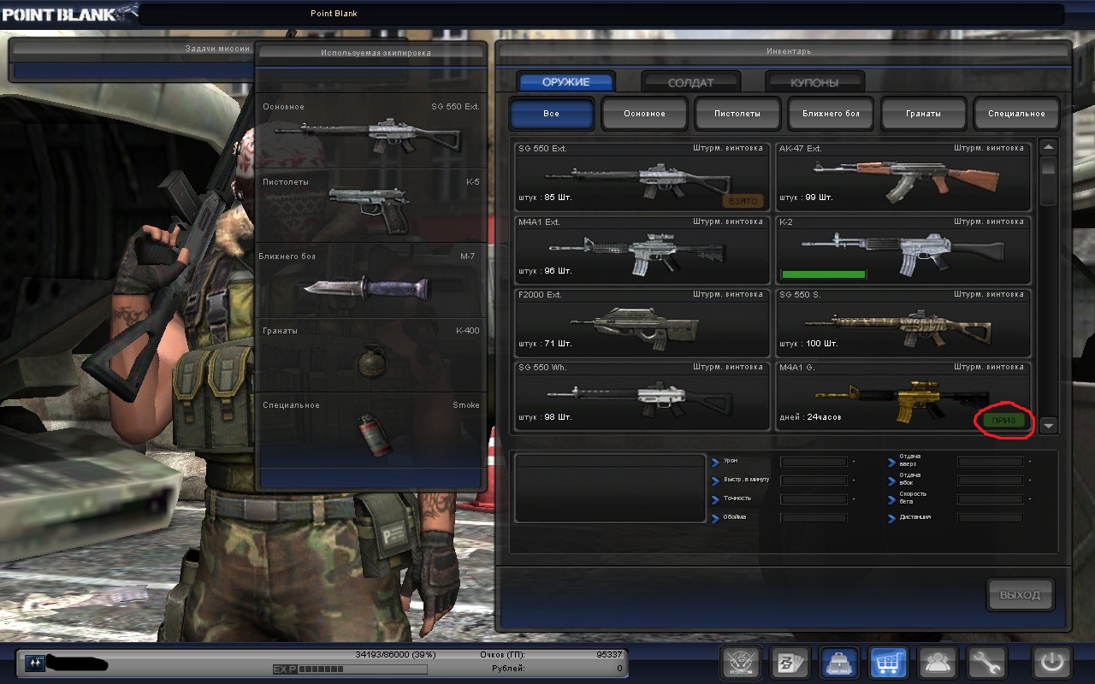Image resolution: width=1095 pixels, height=684 pixels.
Task: Click weapon list scrollbar down arrow
Action: tap(1049, 425)
